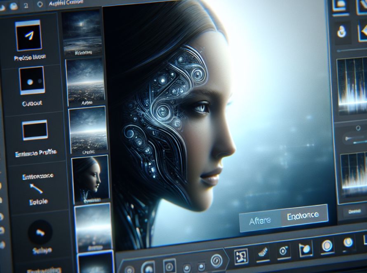Switch to the After tab on the preview

point(260,221)
